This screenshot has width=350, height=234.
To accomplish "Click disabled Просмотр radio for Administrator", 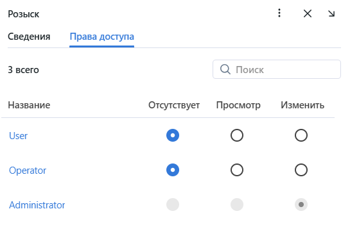I will tap(237, 205).
